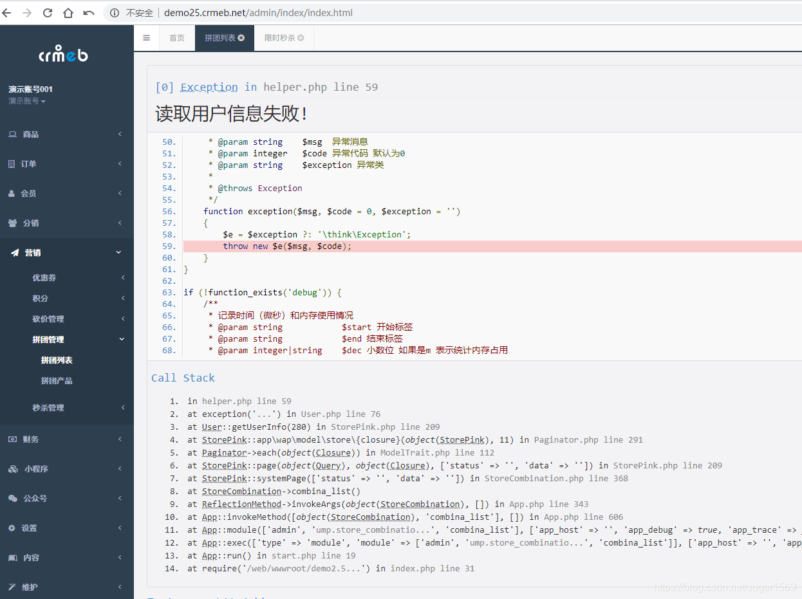Viewport: 802px width, 599px height.
Task: Click the Call Stack heading
Action: [x=183, y=378]
